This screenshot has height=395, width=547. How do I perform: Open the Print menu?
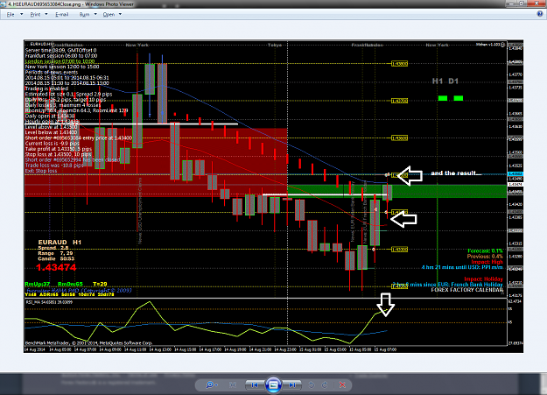pyautogui.click(x=39, y=14)
